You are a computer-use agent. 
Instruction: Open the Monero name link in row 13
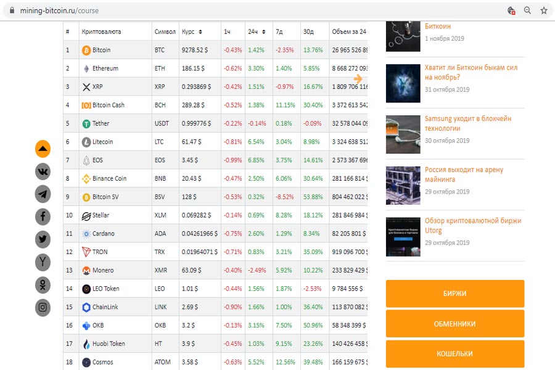(x=103, y=270)
